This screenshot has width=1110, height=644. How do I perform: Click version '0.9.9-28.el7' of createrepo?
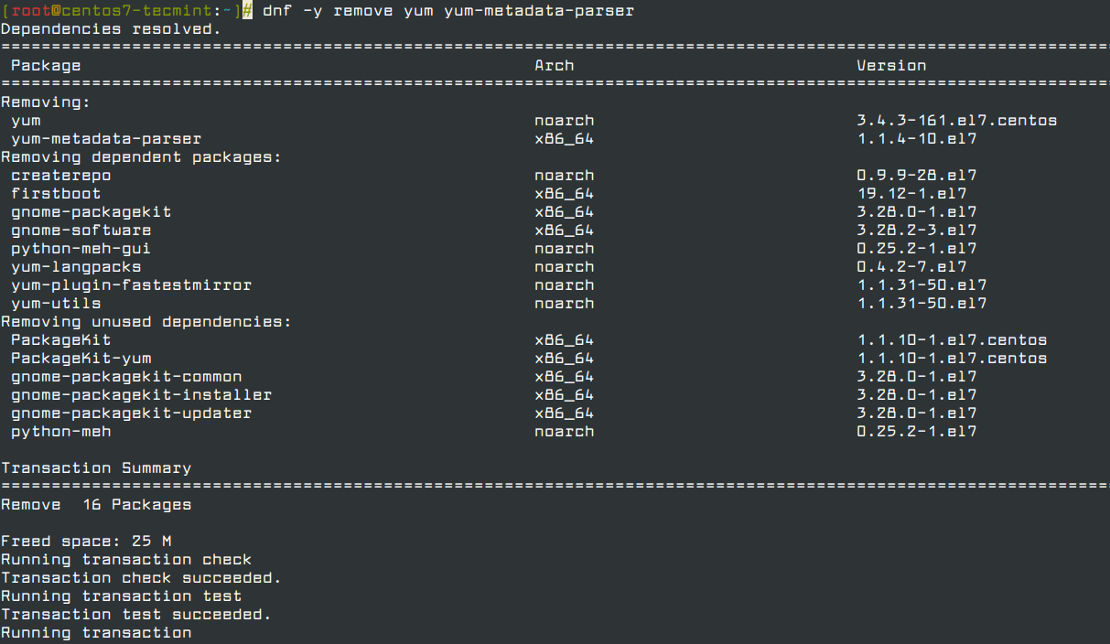pos(917,176)
